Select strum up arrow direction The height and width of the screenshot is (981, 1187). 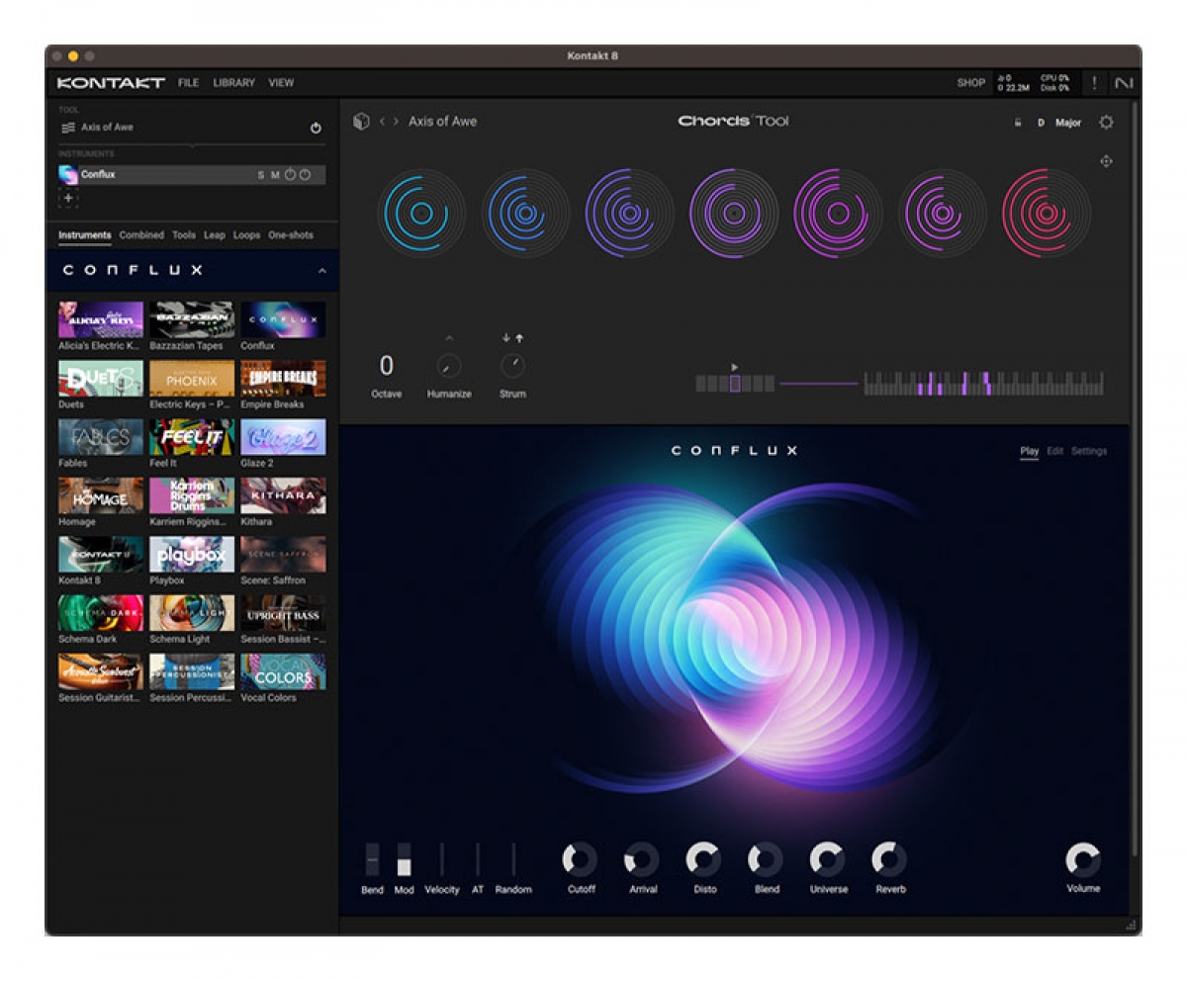[518, 338]
